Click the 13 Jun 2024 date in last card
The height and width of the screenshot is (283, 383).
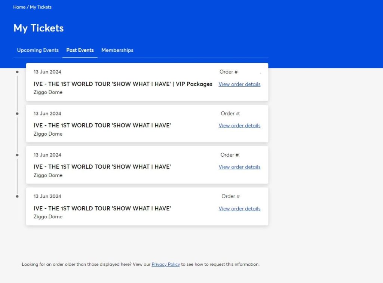click(48, 196)
